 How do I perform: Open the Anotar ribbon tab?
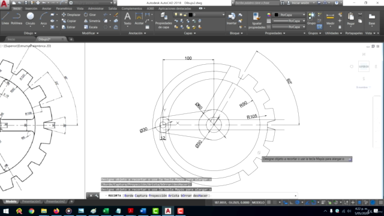point(47,8)
